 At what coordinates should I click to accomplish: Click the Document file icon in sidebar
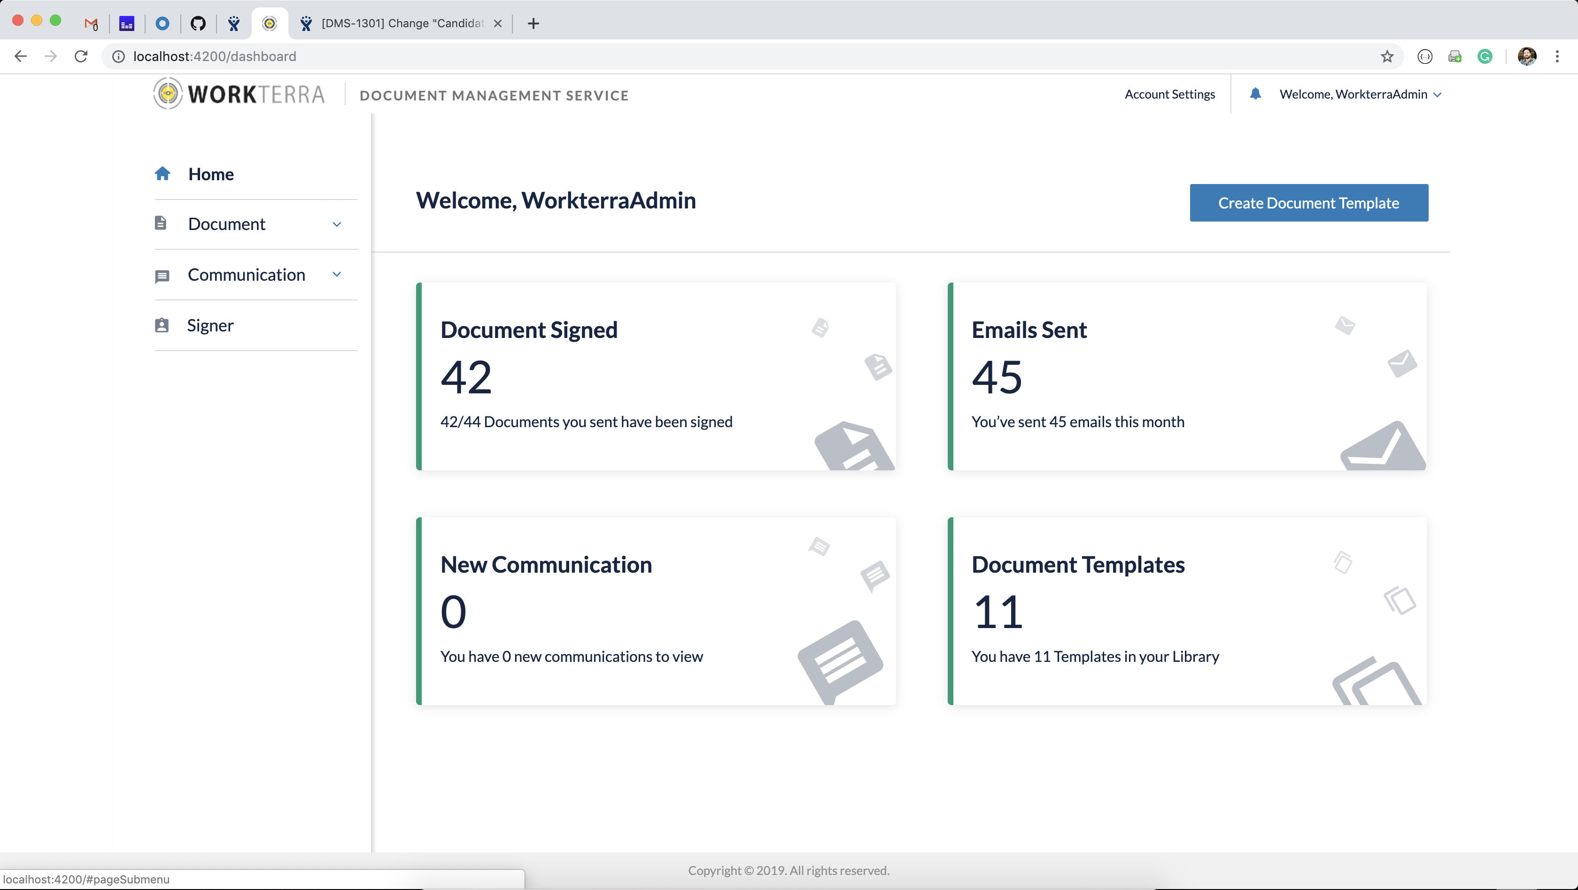[161, 223]
